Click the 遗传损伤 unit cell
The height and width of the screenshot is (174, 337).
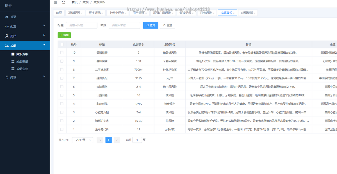(170, 104)
